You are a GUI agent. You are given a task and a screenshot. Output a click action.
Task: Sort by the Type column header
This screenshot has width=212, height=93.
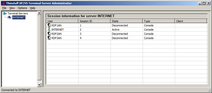point(159,21)
